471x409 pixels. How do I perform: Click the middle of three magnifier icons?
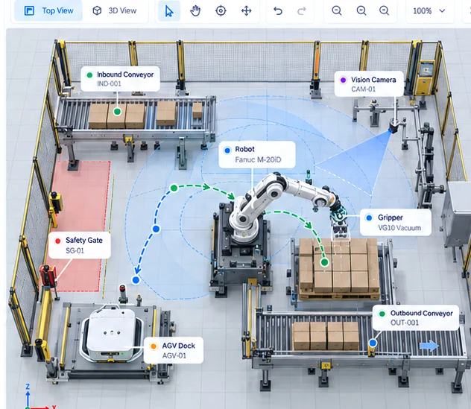pyautogui.click(x=361, y=11)
